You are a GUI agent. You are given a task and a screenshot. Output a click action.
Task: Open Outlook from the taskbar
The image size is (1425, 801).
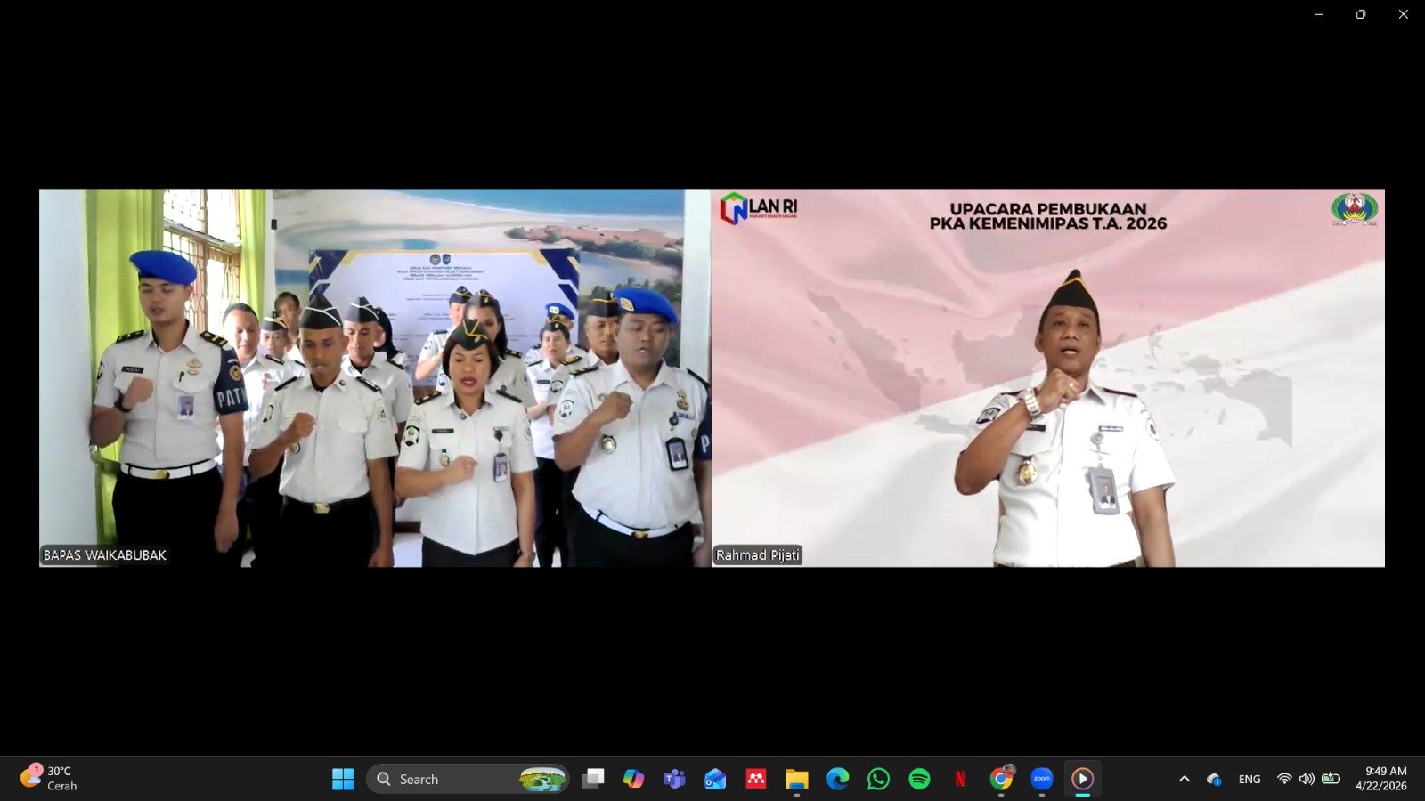pyautogui.click(x=715, y=779)
